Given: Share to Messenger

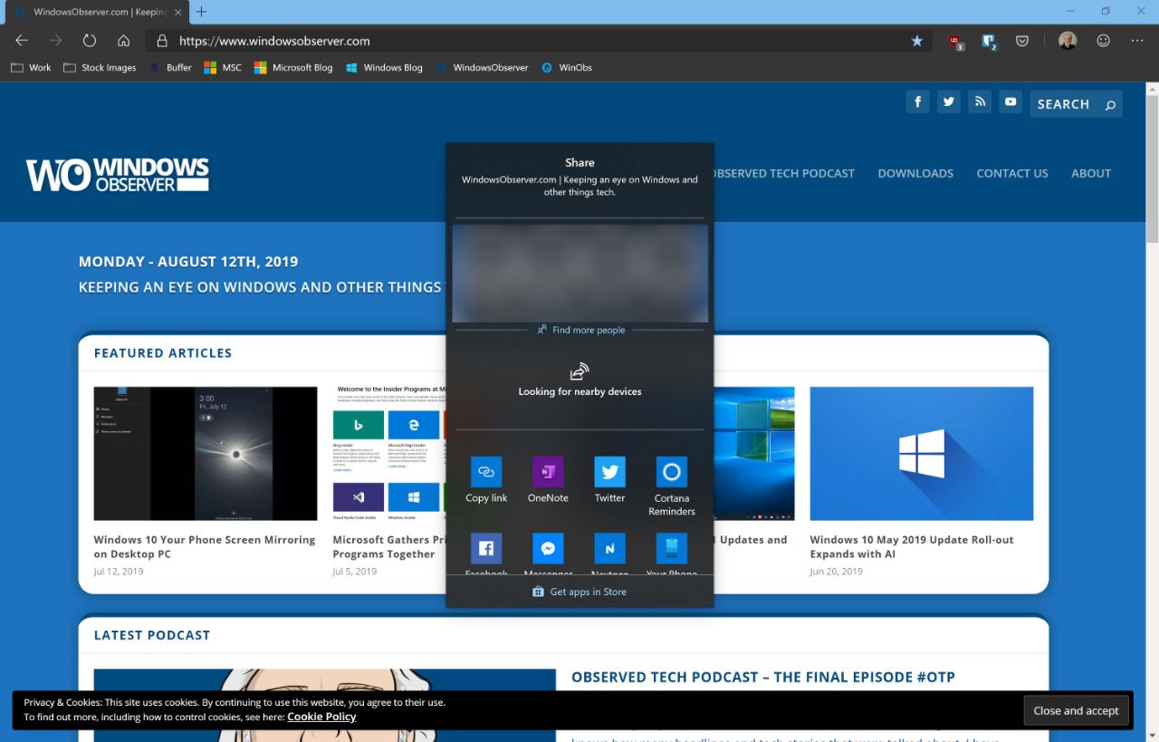Looking at the screenshot, I should [548, 553].
